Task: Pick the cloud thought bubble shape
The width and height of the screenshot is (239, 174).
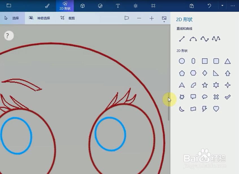Action: [x=205, y=97]
